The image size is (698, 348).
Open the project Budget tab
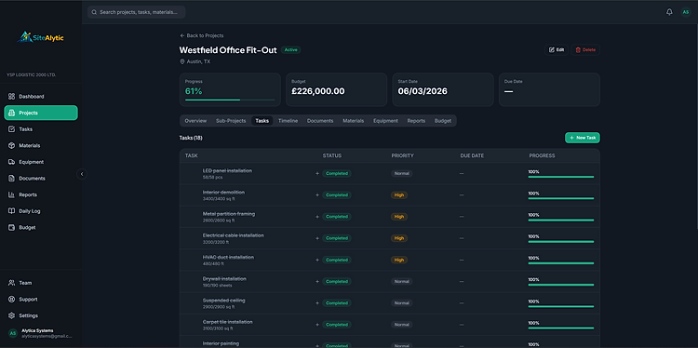coord(443,121)
